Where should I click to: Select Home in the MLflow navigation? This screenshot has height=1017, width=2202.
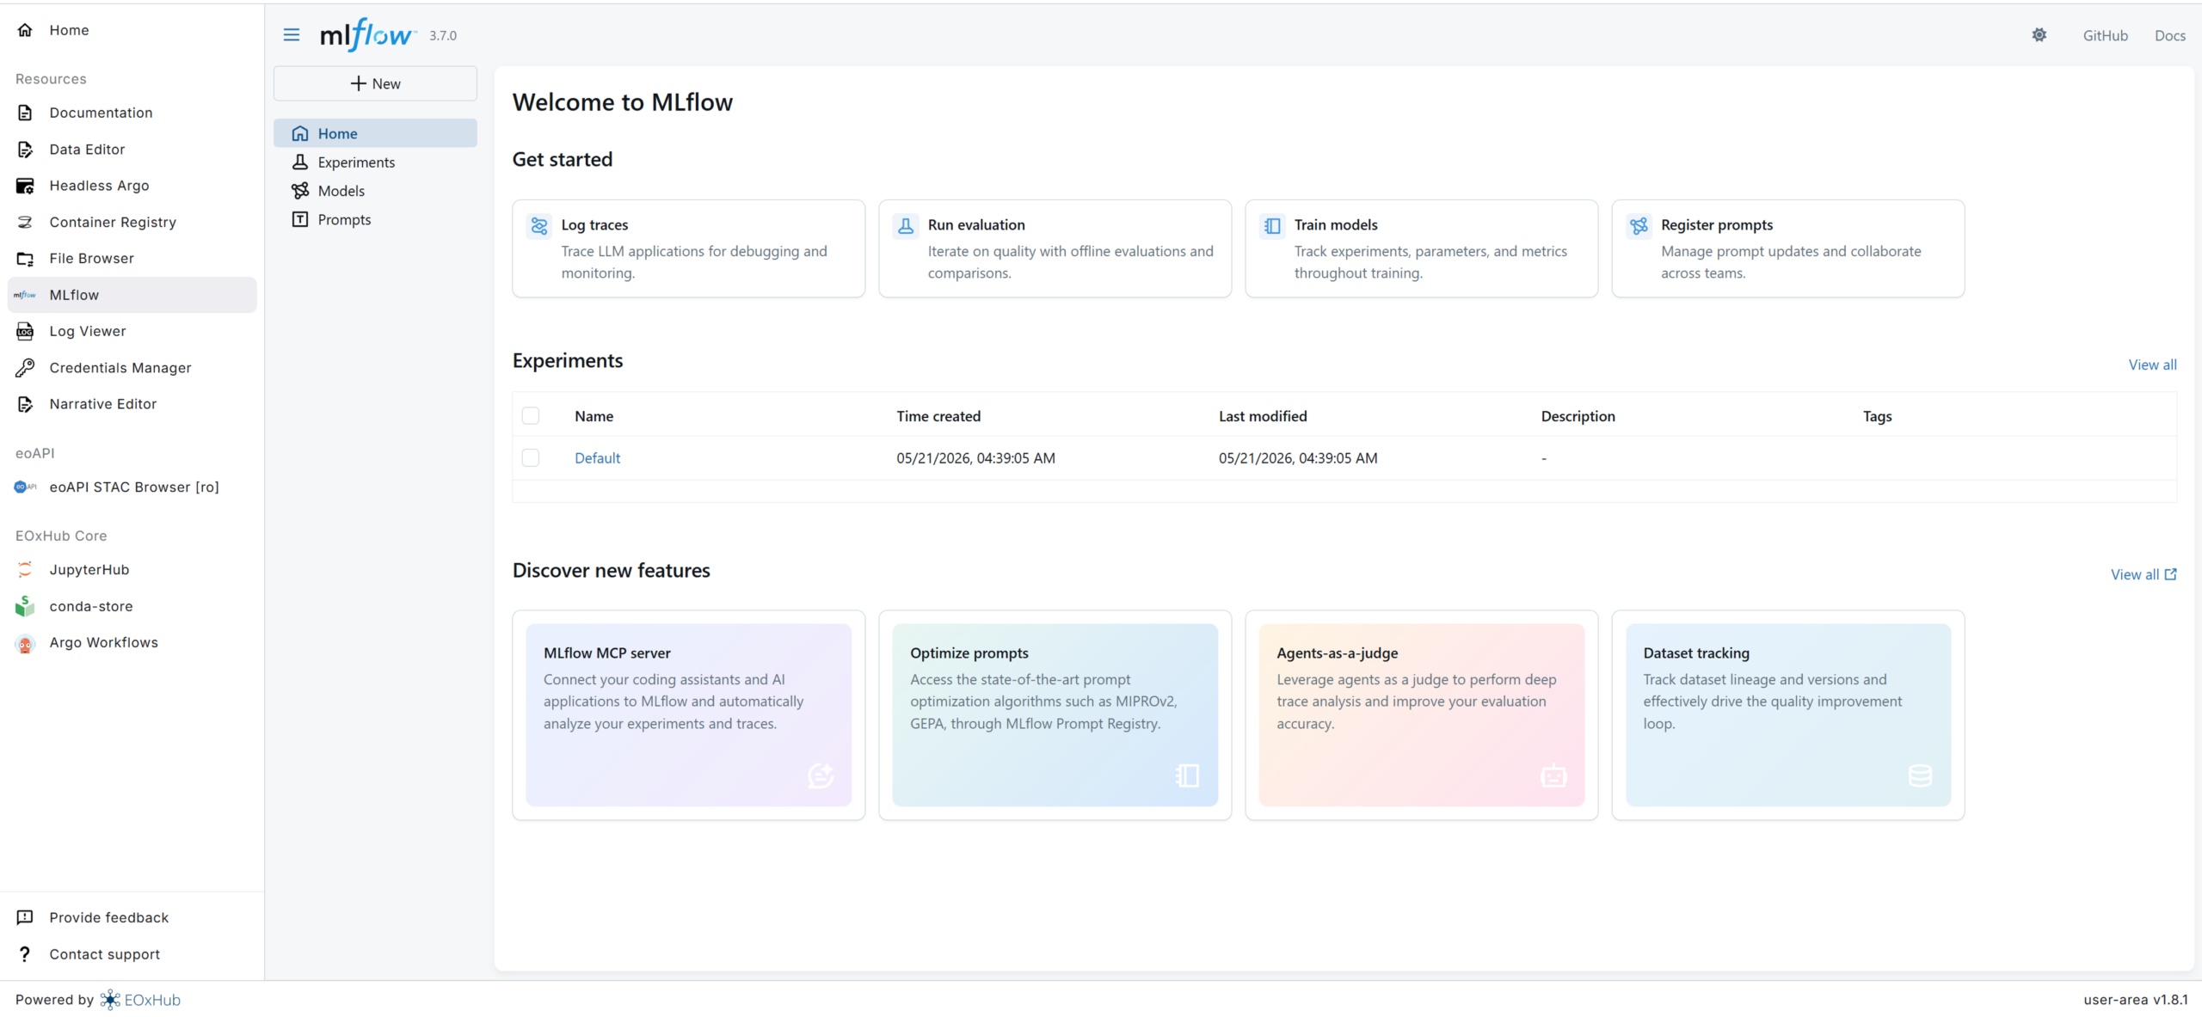(x=375, y=133)
